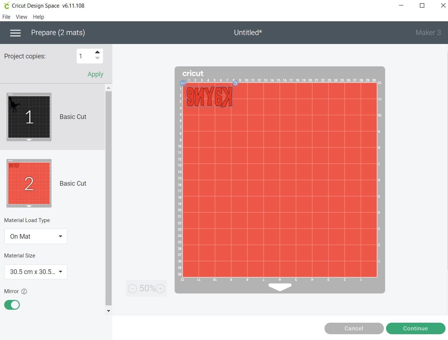
Task: Click the Continue button
Action: click(x=416, y=328)
